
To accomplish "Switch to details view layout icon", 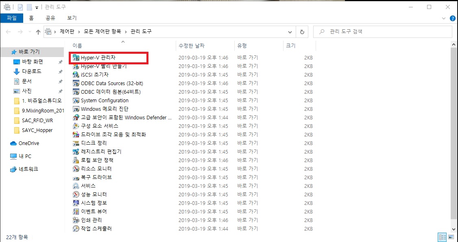I will click(x=442, y=237).
